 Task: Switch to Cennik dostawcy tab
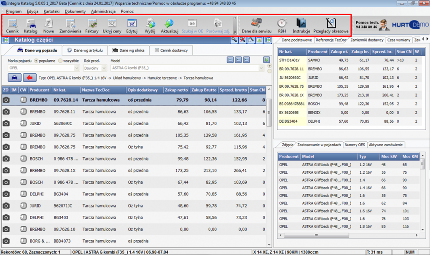[x=171, y=51]
